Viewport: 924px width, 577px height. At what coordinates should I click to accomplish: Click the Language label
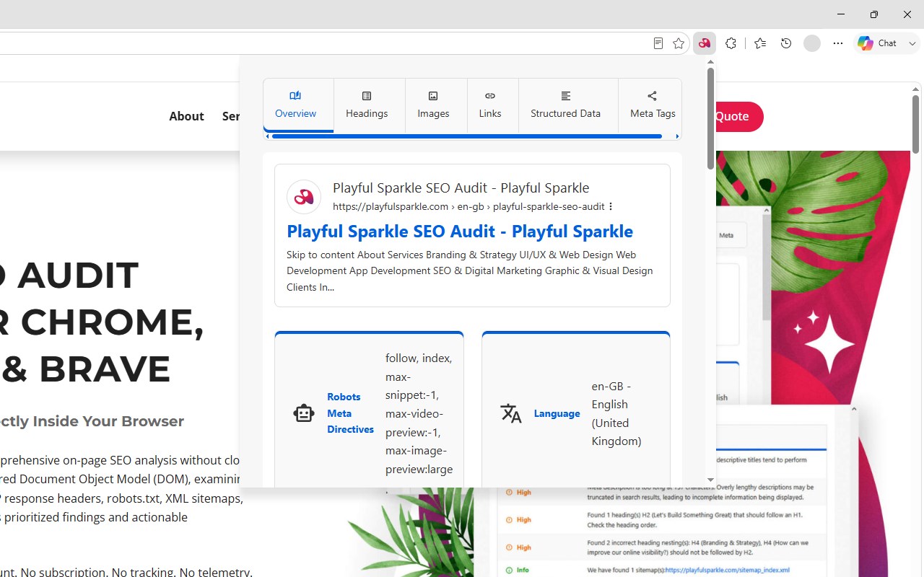[x=557, y=413]
